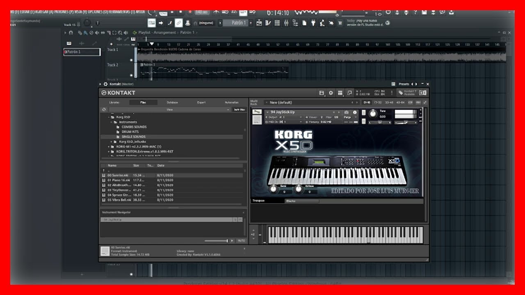Screen dimensions: 525x295
Task: Toggle Instr Nav button
Action: point(239,109)
